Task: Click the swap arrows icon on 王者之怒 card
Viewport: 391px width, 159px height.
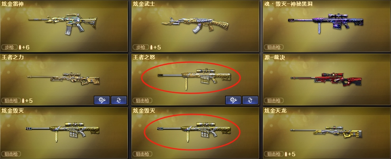Action: pos(250,100)
